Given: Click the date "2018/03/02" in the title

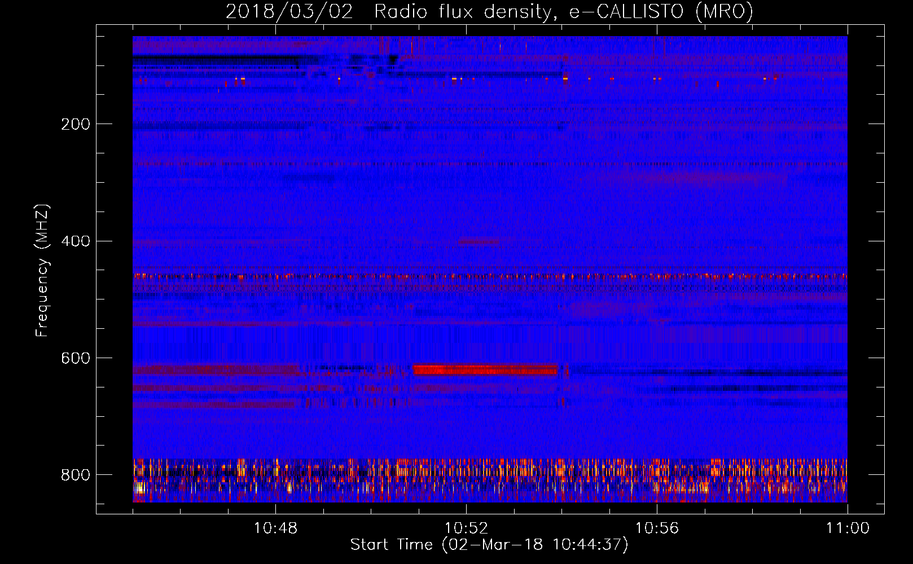Looking at the screenshot, I should (x=289, y=11).
